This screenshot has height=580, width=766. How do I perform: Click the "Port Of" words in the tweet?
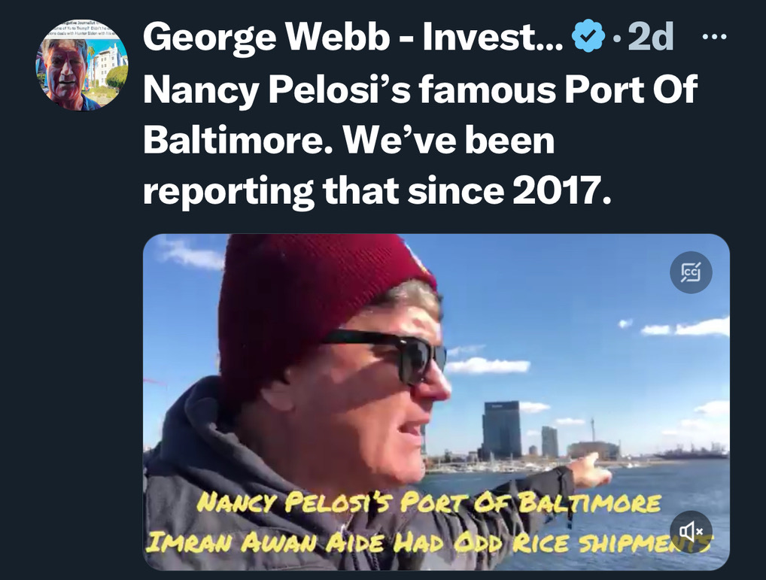pyautogui.click(x=631, y=90)
